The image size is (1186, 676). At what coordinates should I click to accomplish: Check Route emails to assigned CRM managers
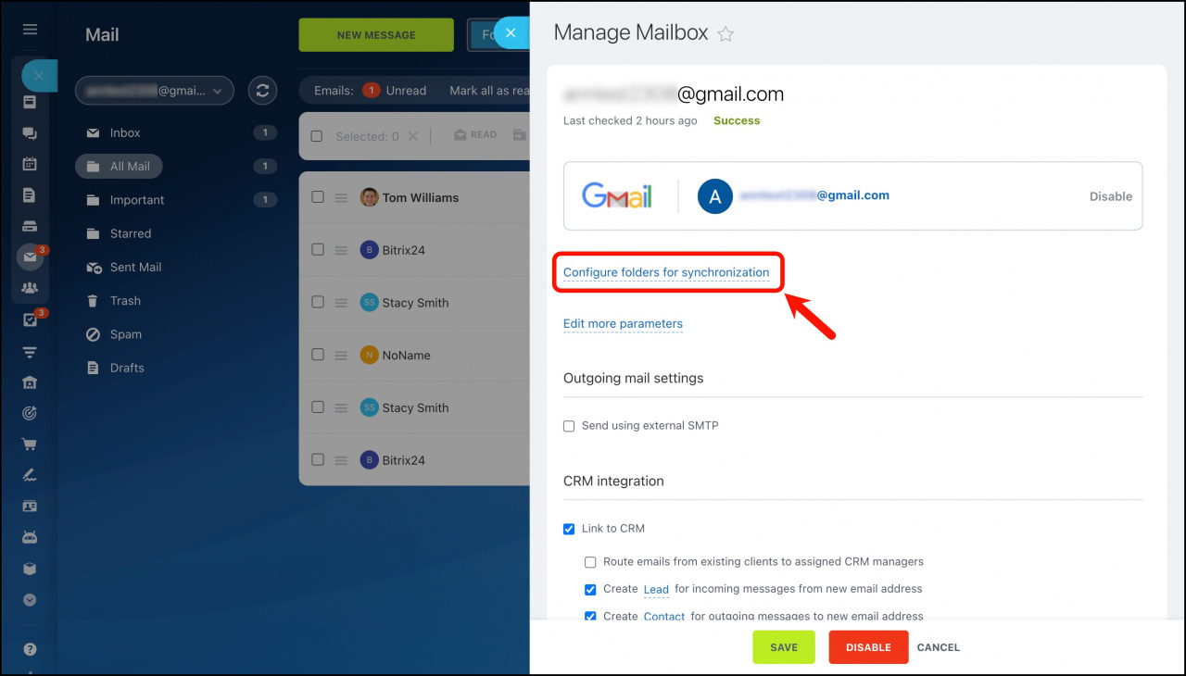(x=590, y=562)
